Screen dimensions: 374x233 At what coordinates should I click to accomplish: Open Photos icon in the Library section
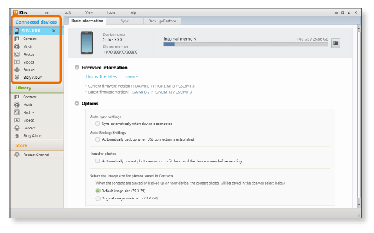point(17,112)
